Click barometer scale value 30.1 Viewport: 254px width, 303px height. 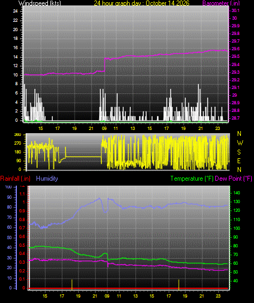pyautogui.click(x=235, y=10)
